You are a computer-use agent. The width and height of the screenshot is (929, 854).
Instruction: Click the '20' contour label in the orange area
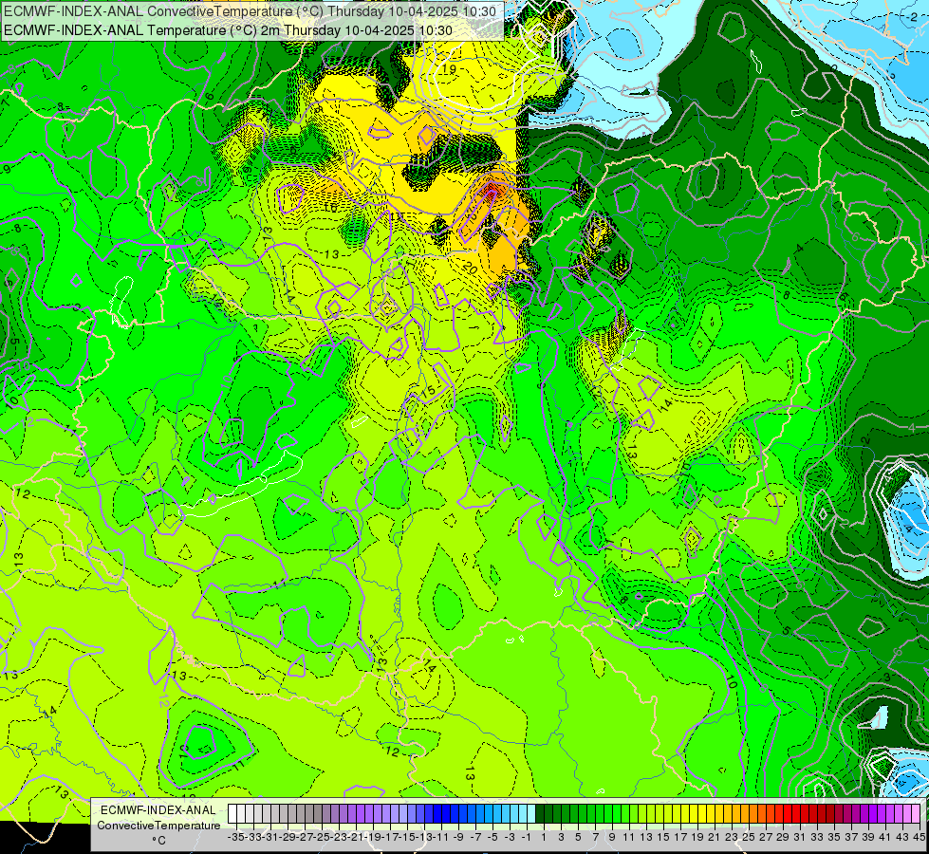tap(470, 268)
